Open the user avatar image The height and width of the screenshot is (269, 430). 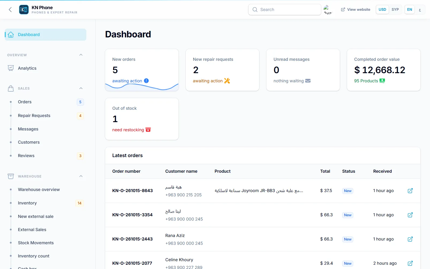(328, 9)
